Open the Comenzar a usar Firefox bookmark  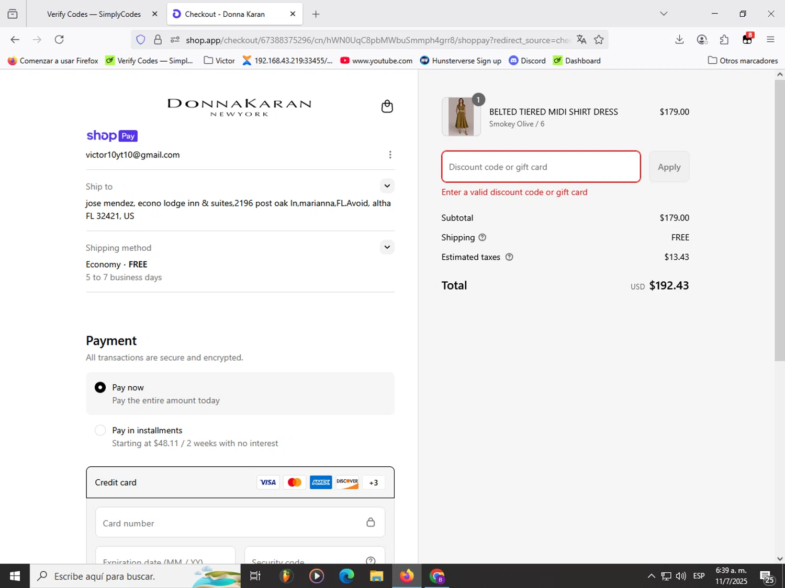tap(53, 61)
